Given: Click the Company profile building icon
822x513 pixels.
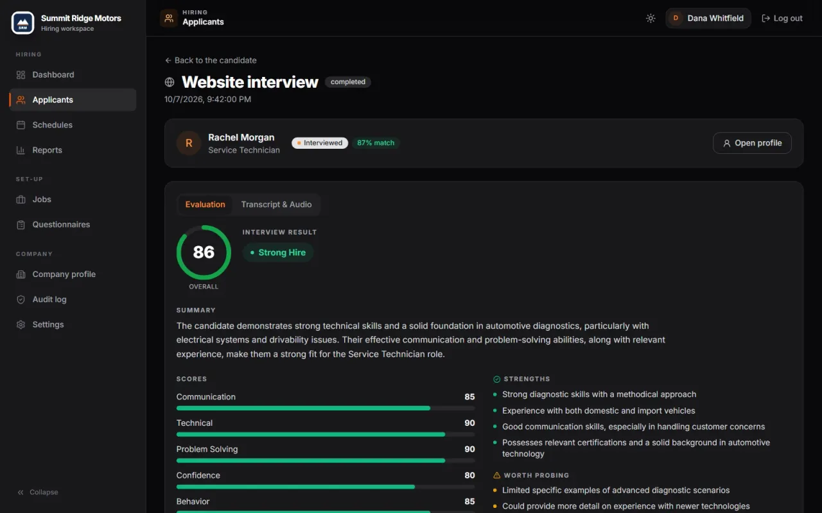Looking at the screenshot, I should click(21, 274).
